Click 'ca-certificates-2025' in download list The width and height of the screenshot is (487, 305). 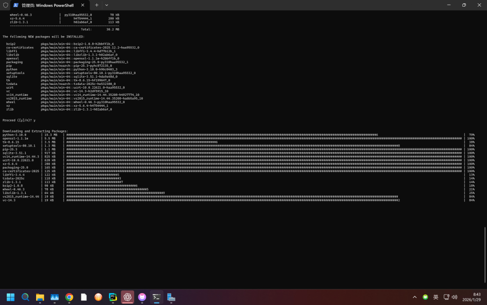pyautogui.click(x=21, y=171)
